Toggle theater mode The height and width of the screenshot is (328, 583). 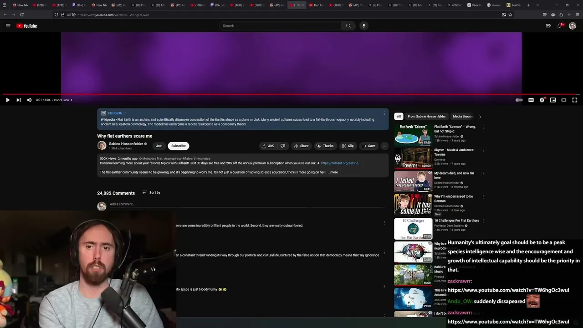pos(564,100)
